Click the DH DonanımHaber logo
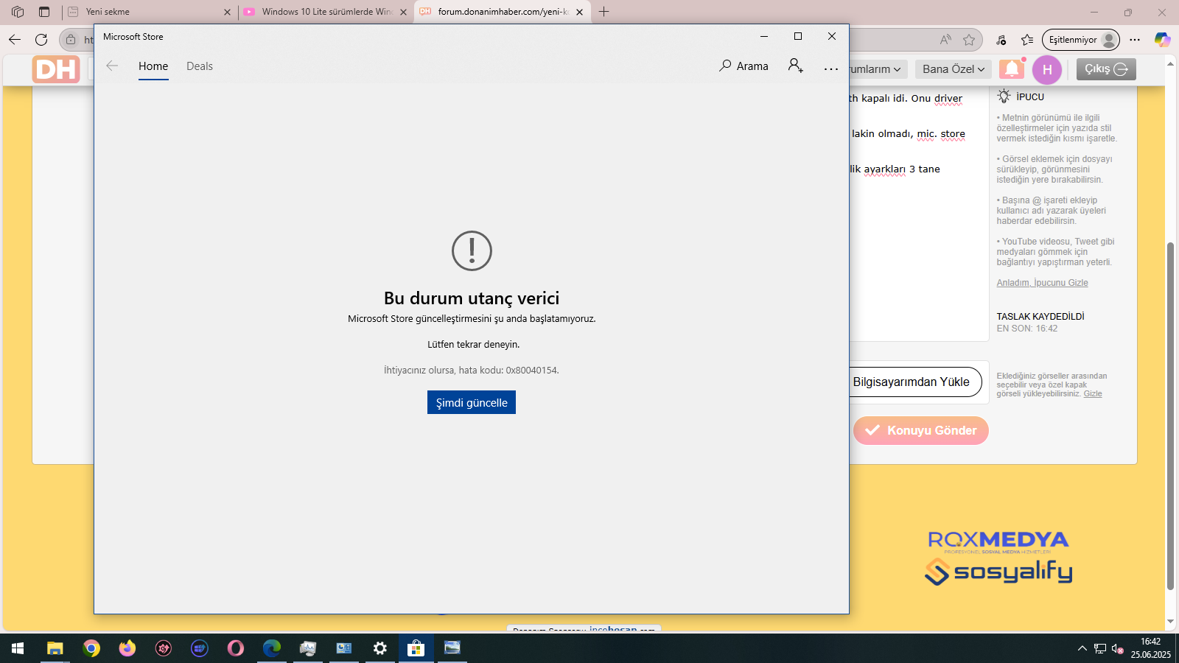The image size is (1179, 663). coord(56,69)
